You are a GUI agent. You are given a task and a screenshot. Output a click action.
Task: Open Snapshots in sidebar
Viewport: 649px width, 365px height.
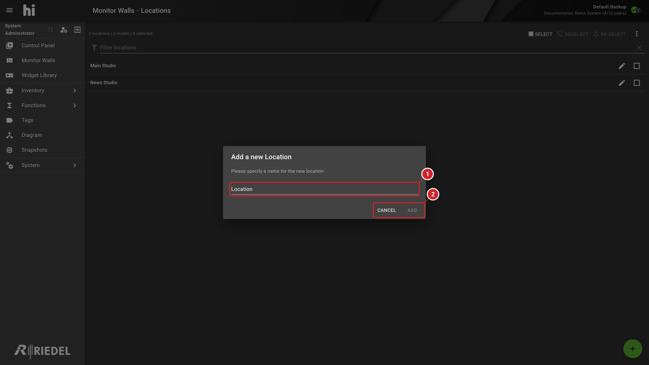click(x=42, y=150)
